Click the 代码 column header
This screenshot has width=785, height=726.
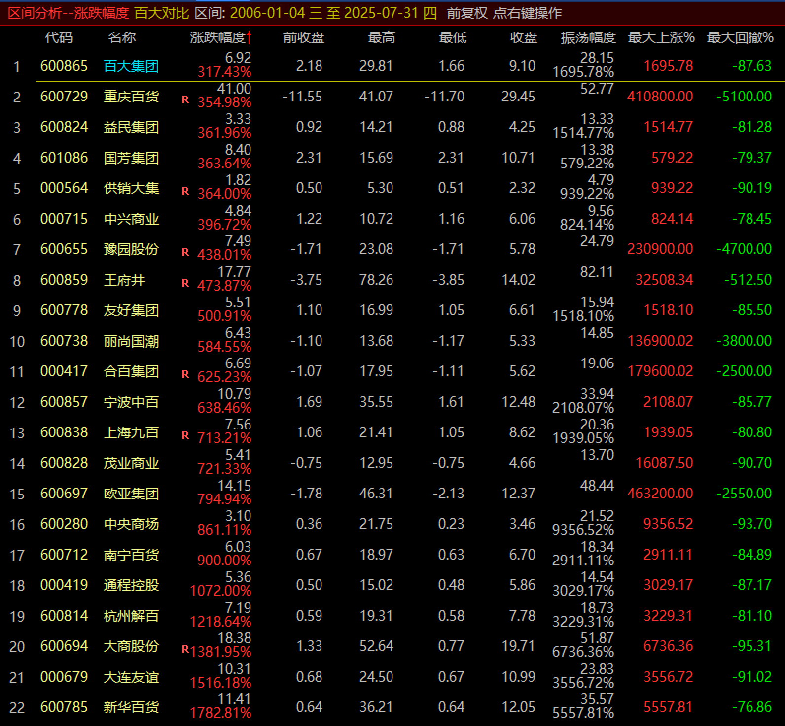[x=59, y=37]
